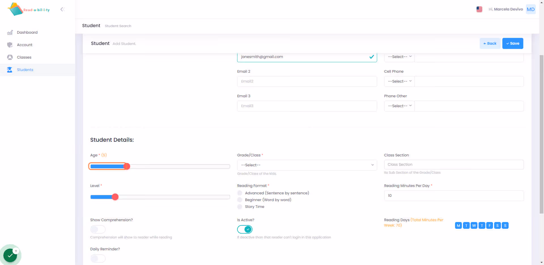Screen dimensions: 544x265
Task: Click Student Details: heading
Action: 112,140
